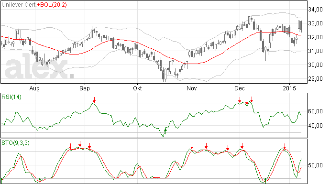Click the Unilever Cert. chart title
The image size is (330, 185).
[x=19, y=5]
